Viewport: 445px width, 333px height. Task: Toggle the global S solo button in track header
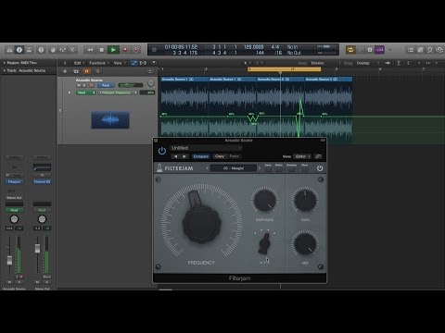click(97, 71)
